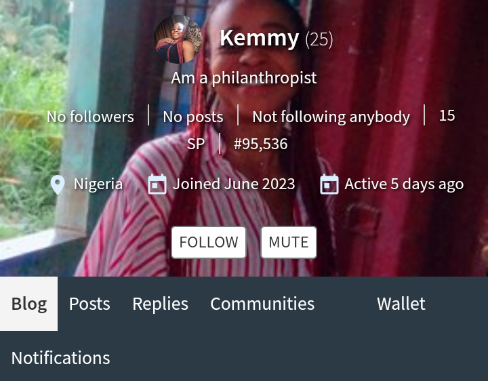Mute the Kemmy account
This screenshot has height=381, width=488.
coord(289,242)
